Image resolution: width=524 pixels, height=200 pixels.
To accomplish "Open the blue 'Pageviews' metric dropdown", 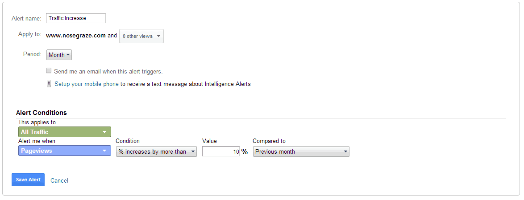I will pos(65,151).
